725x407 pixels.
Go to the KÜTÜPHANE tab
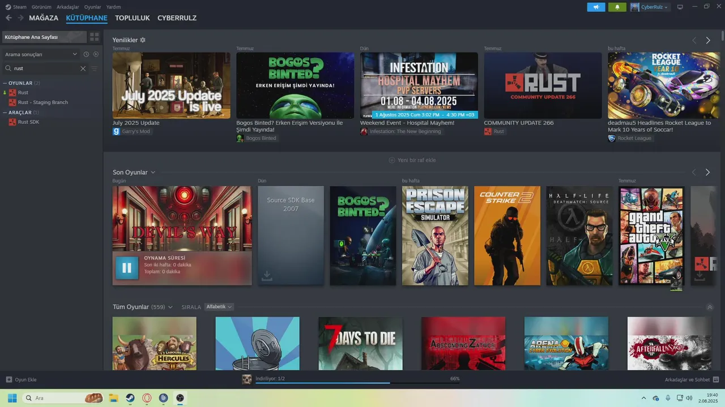coord(87,18)
